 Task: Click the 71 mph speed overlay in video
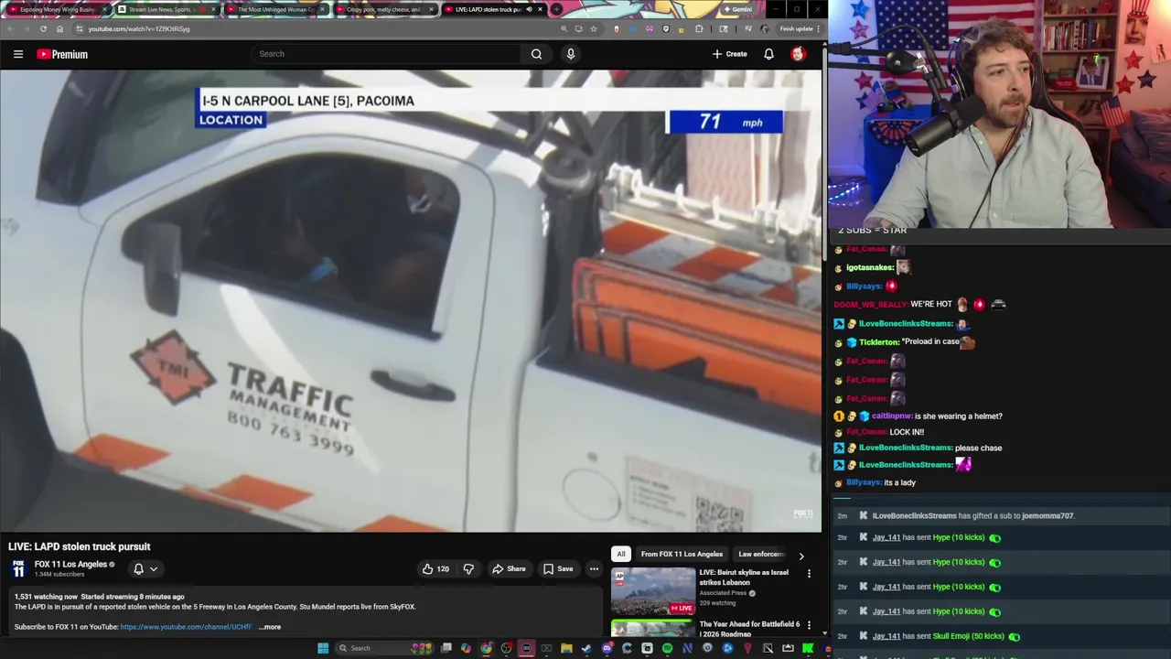pos(725,122)
